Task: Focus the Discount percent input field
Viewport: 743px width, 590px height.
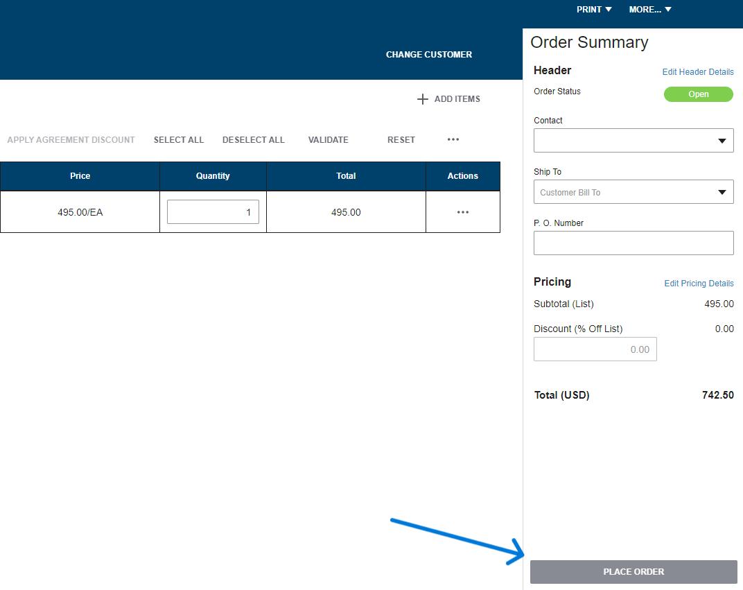Action: (x=595, y=349)
